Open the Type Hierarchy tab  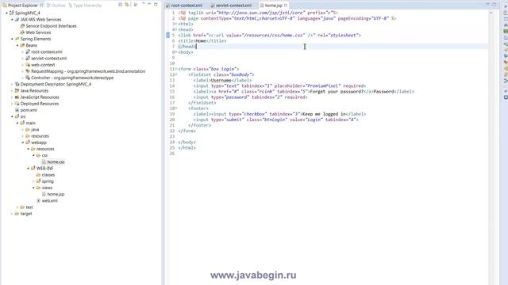(85, 6)
